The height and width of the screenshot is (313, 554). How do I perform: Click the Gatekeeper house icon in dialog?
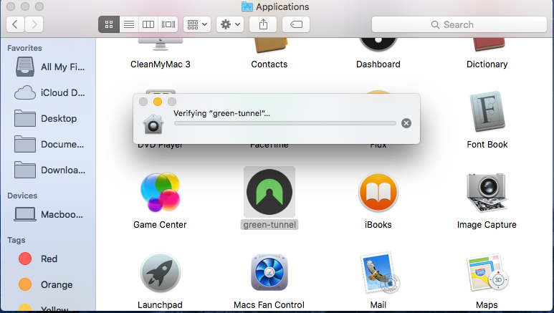tap(153, 124)
